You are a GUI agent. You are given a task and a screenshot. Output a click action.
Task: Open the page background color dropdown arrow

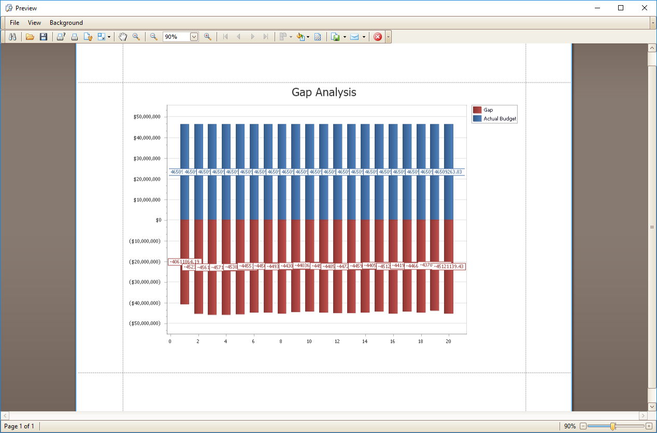(307, 37)
